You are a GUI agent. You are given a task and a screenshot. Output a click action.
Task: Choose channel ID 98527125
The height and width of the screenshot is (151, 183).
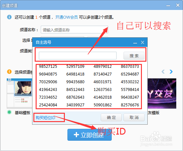[48, 66]
